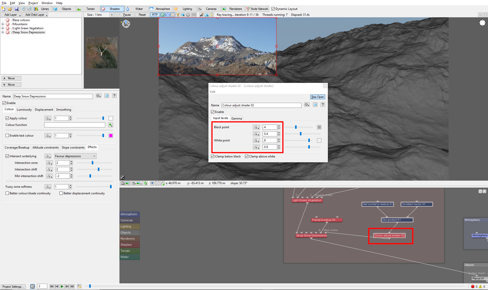This screenshot has width=488, height=290.
Task: Switch to the Altitude constraints tab
Action: 45,148
